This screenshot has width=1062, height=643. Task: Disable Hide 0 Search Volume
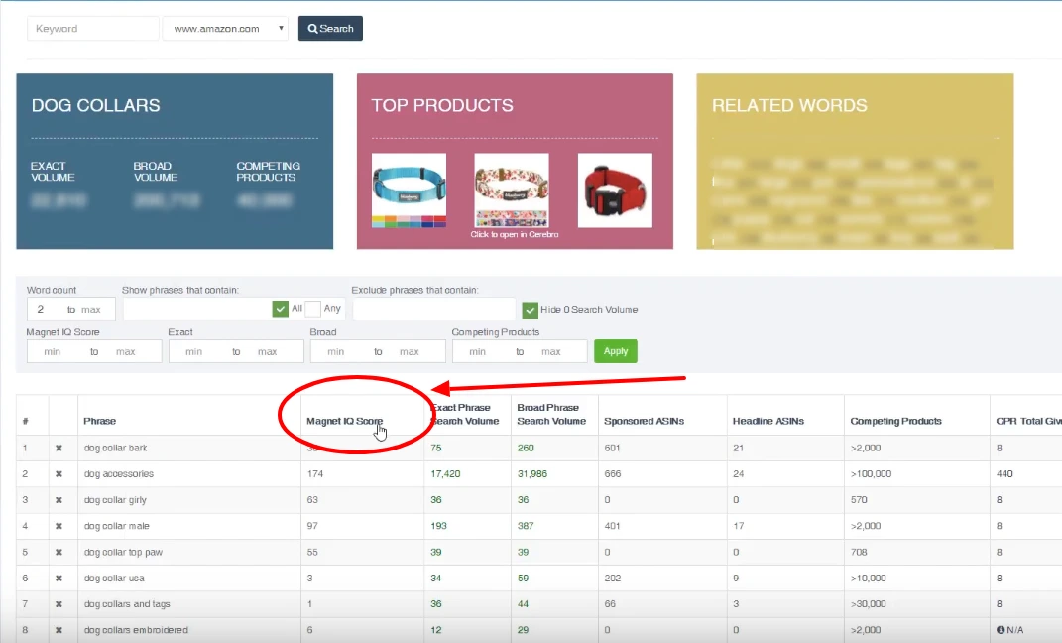point(531,309)
